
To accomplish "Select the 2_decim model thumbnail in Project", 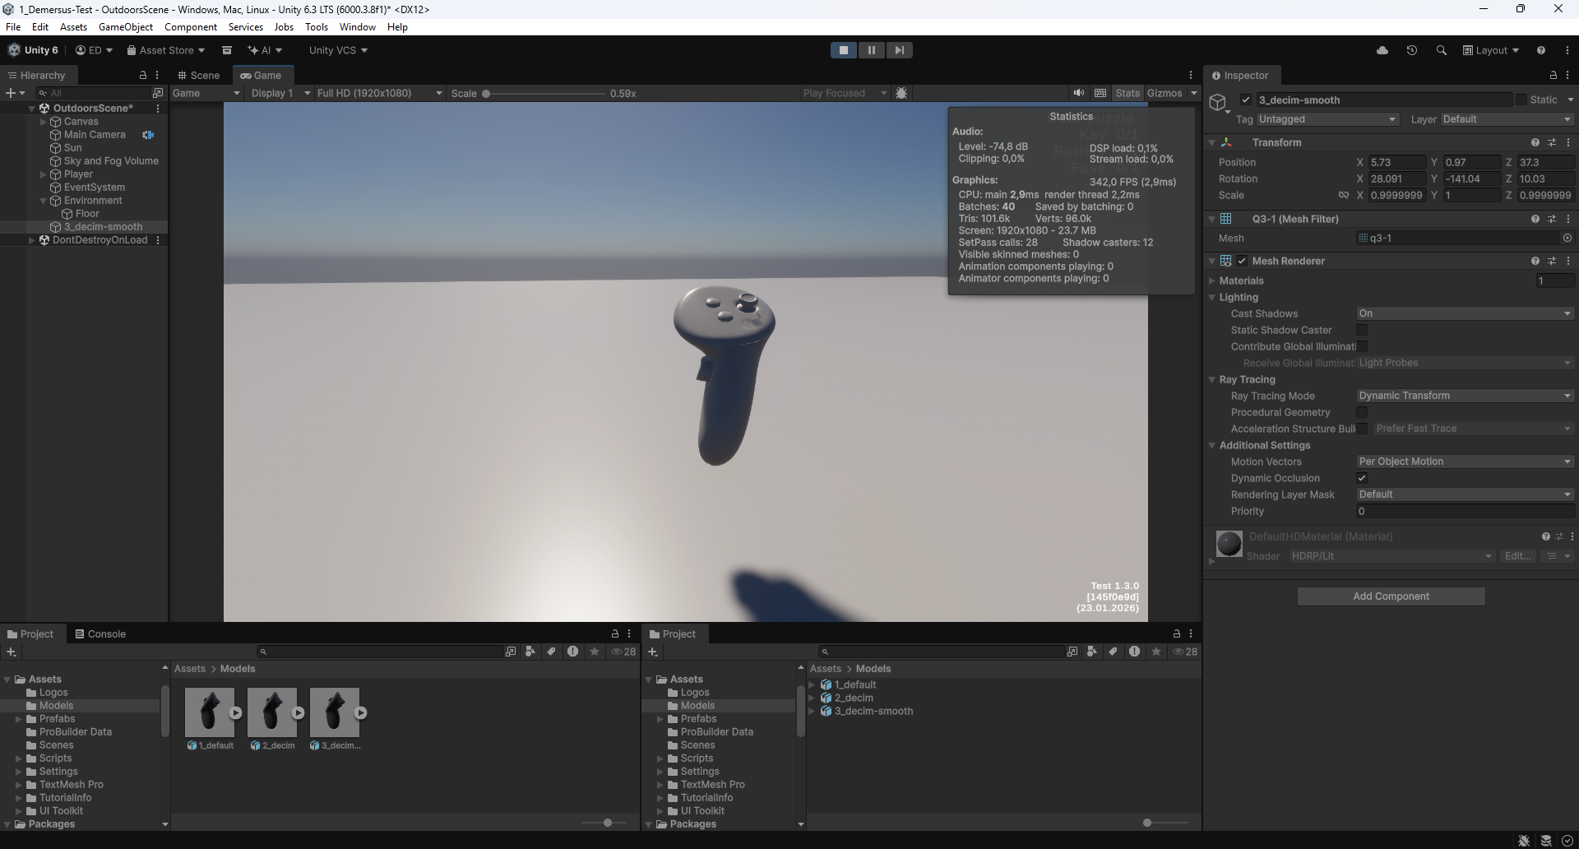I will point(273,712).
